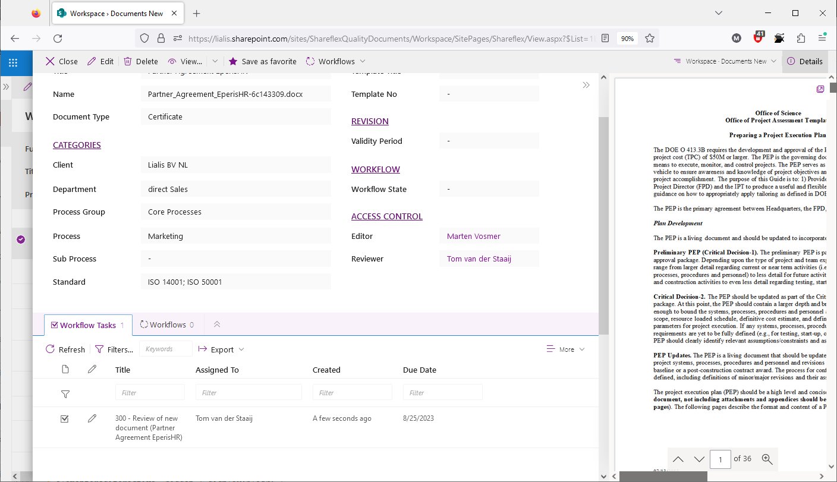Open Filters... for the task list
The width and height of the screenshot is (837, 482).
[114, 349]
